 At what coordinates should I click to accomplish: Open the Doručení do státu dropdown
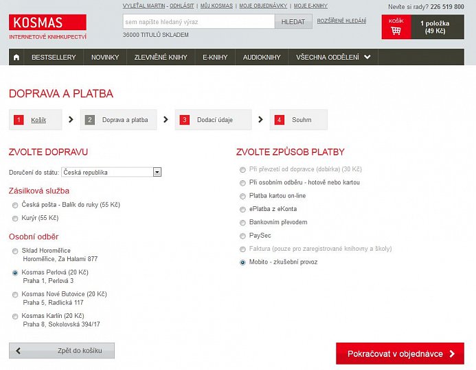(111, 172)
